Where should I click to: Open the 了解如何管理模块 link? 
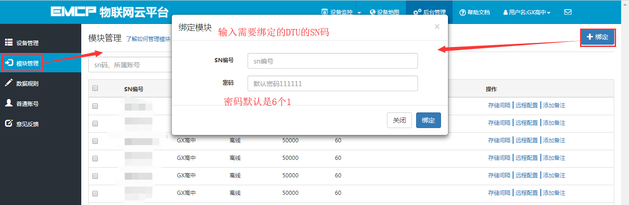[148, 40]
